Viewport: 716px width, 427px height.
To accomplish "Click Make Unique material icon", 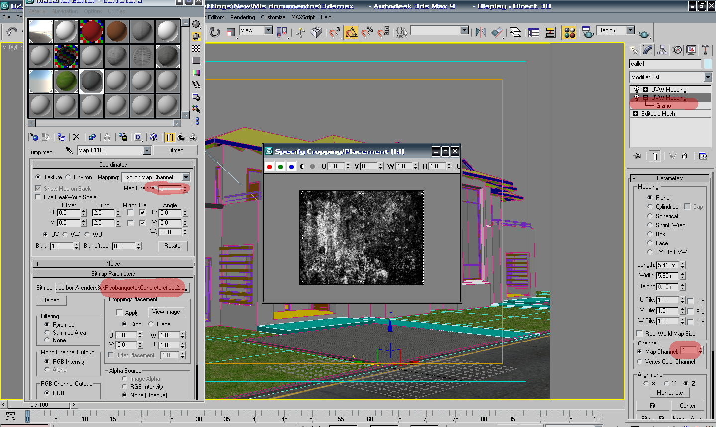I will (x=107, y=137).
